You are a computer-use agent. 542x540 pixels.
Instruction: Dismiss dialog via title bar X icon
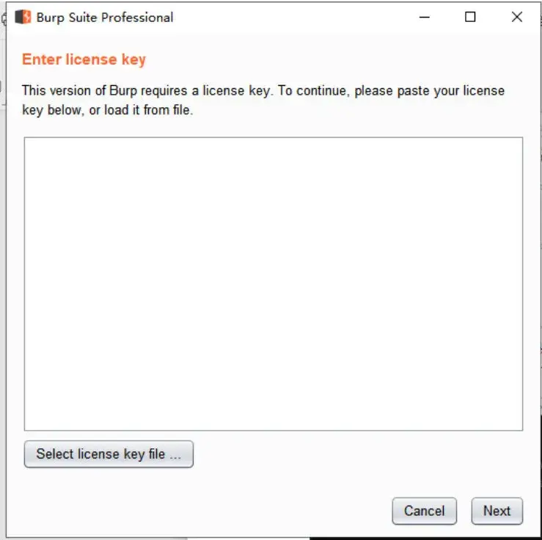coord(517,17)
